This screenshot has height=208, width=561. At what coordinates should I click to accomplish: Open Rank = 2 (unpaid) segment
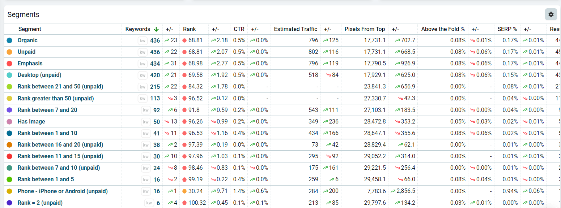[40, 203]
